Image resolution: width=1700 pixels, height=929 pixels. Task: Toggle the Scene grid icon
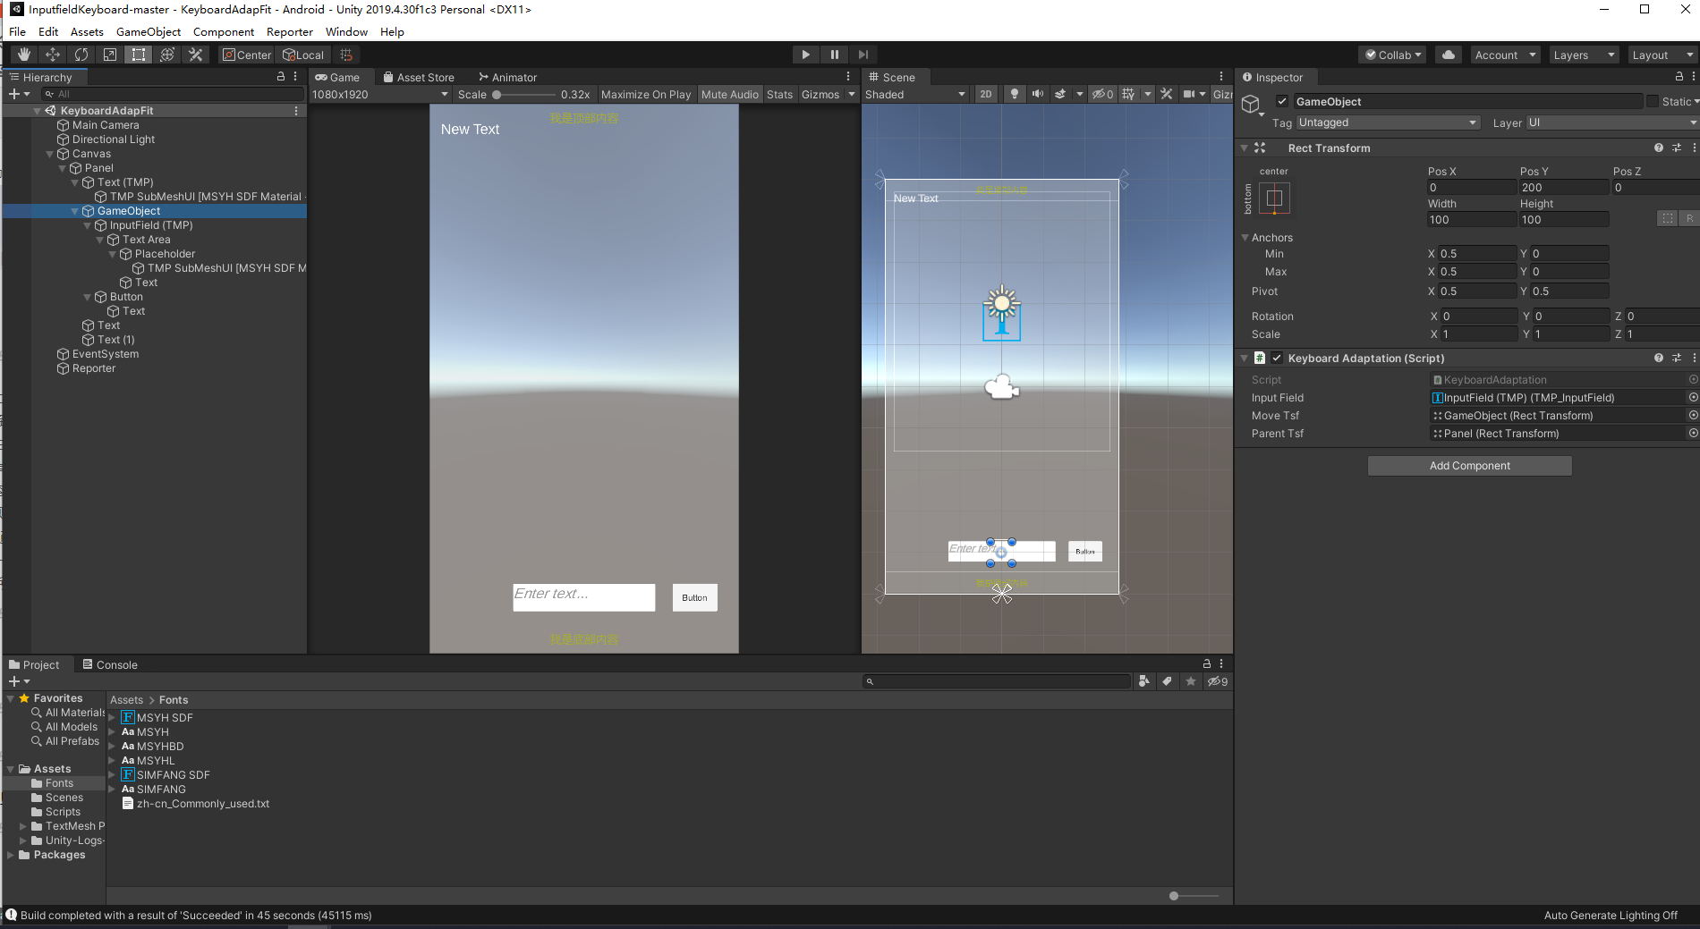1128,94
